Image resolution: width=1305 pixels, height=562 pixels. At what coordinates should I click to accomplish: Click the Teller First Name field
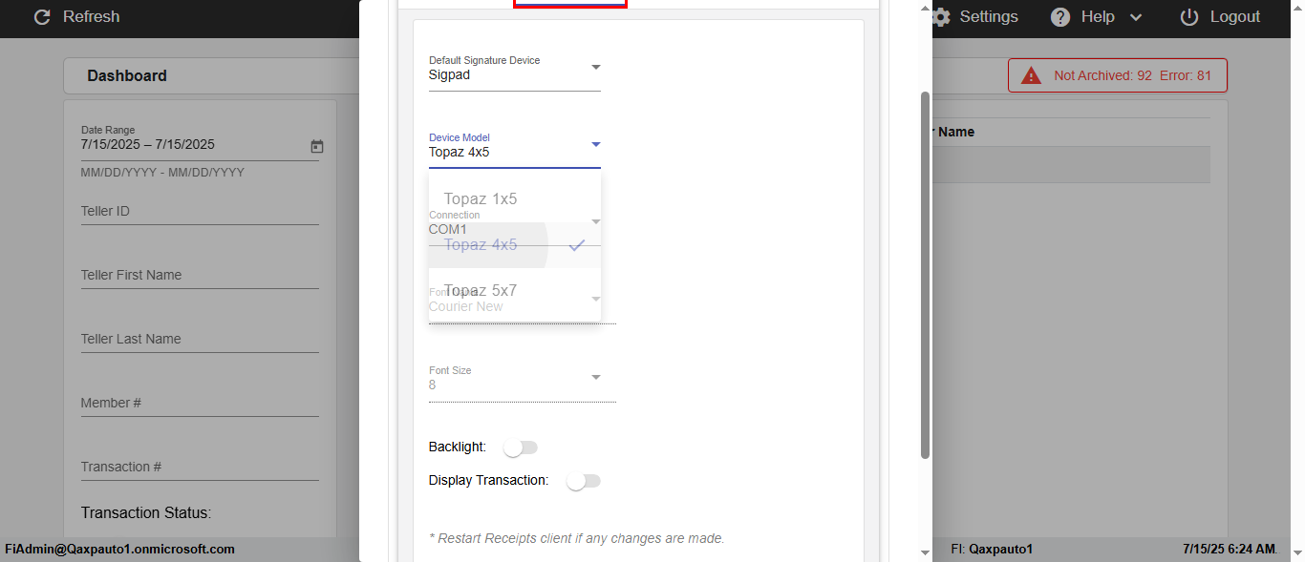tap(200, 275)
